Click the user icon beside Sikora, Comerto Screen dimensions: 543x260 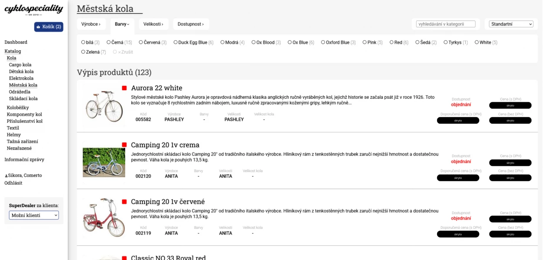coord(6,176)
